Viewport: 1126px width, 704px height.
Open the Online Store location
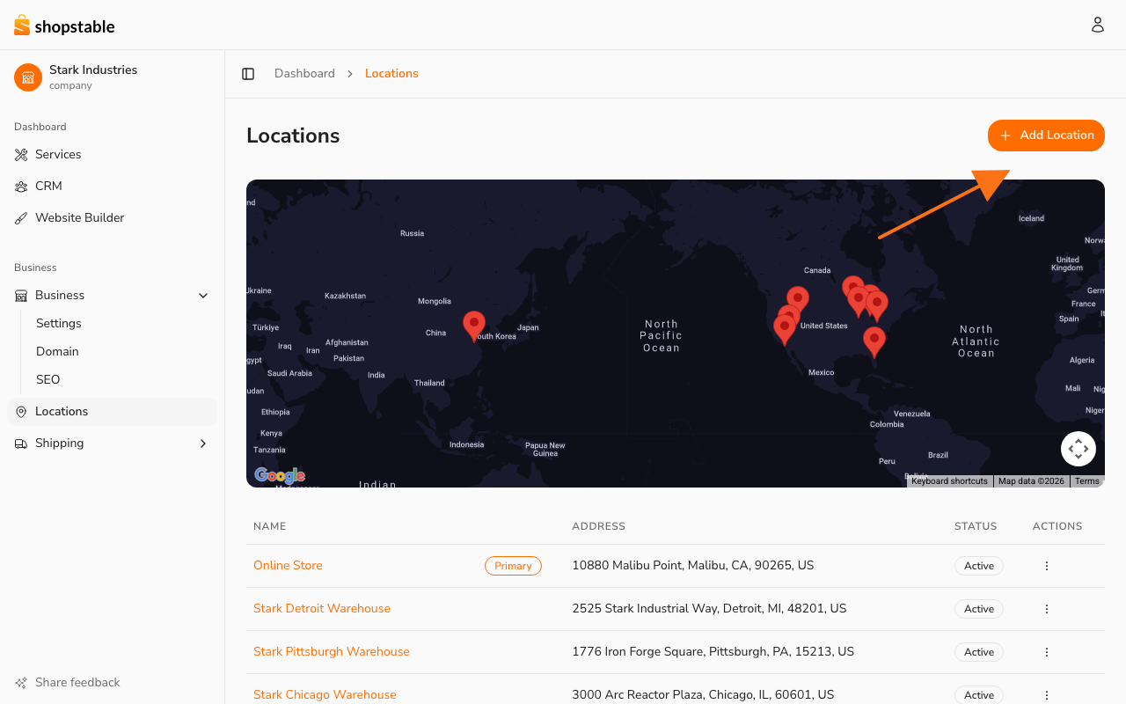pyautogui.click(x=288, y=566)
